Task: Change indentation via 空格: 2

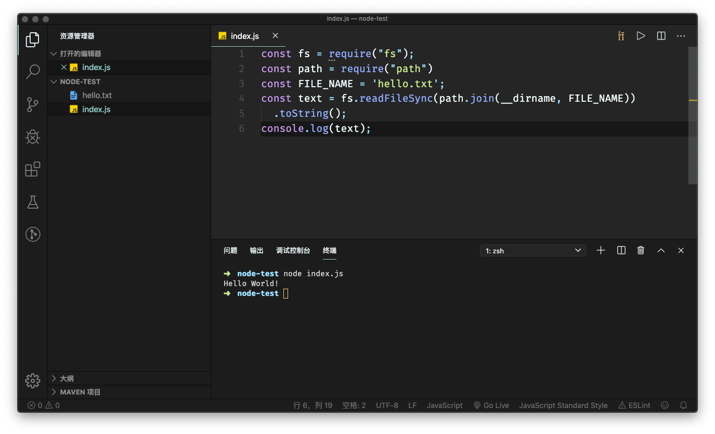Action: pyautogui.click(x=354, y=405)
